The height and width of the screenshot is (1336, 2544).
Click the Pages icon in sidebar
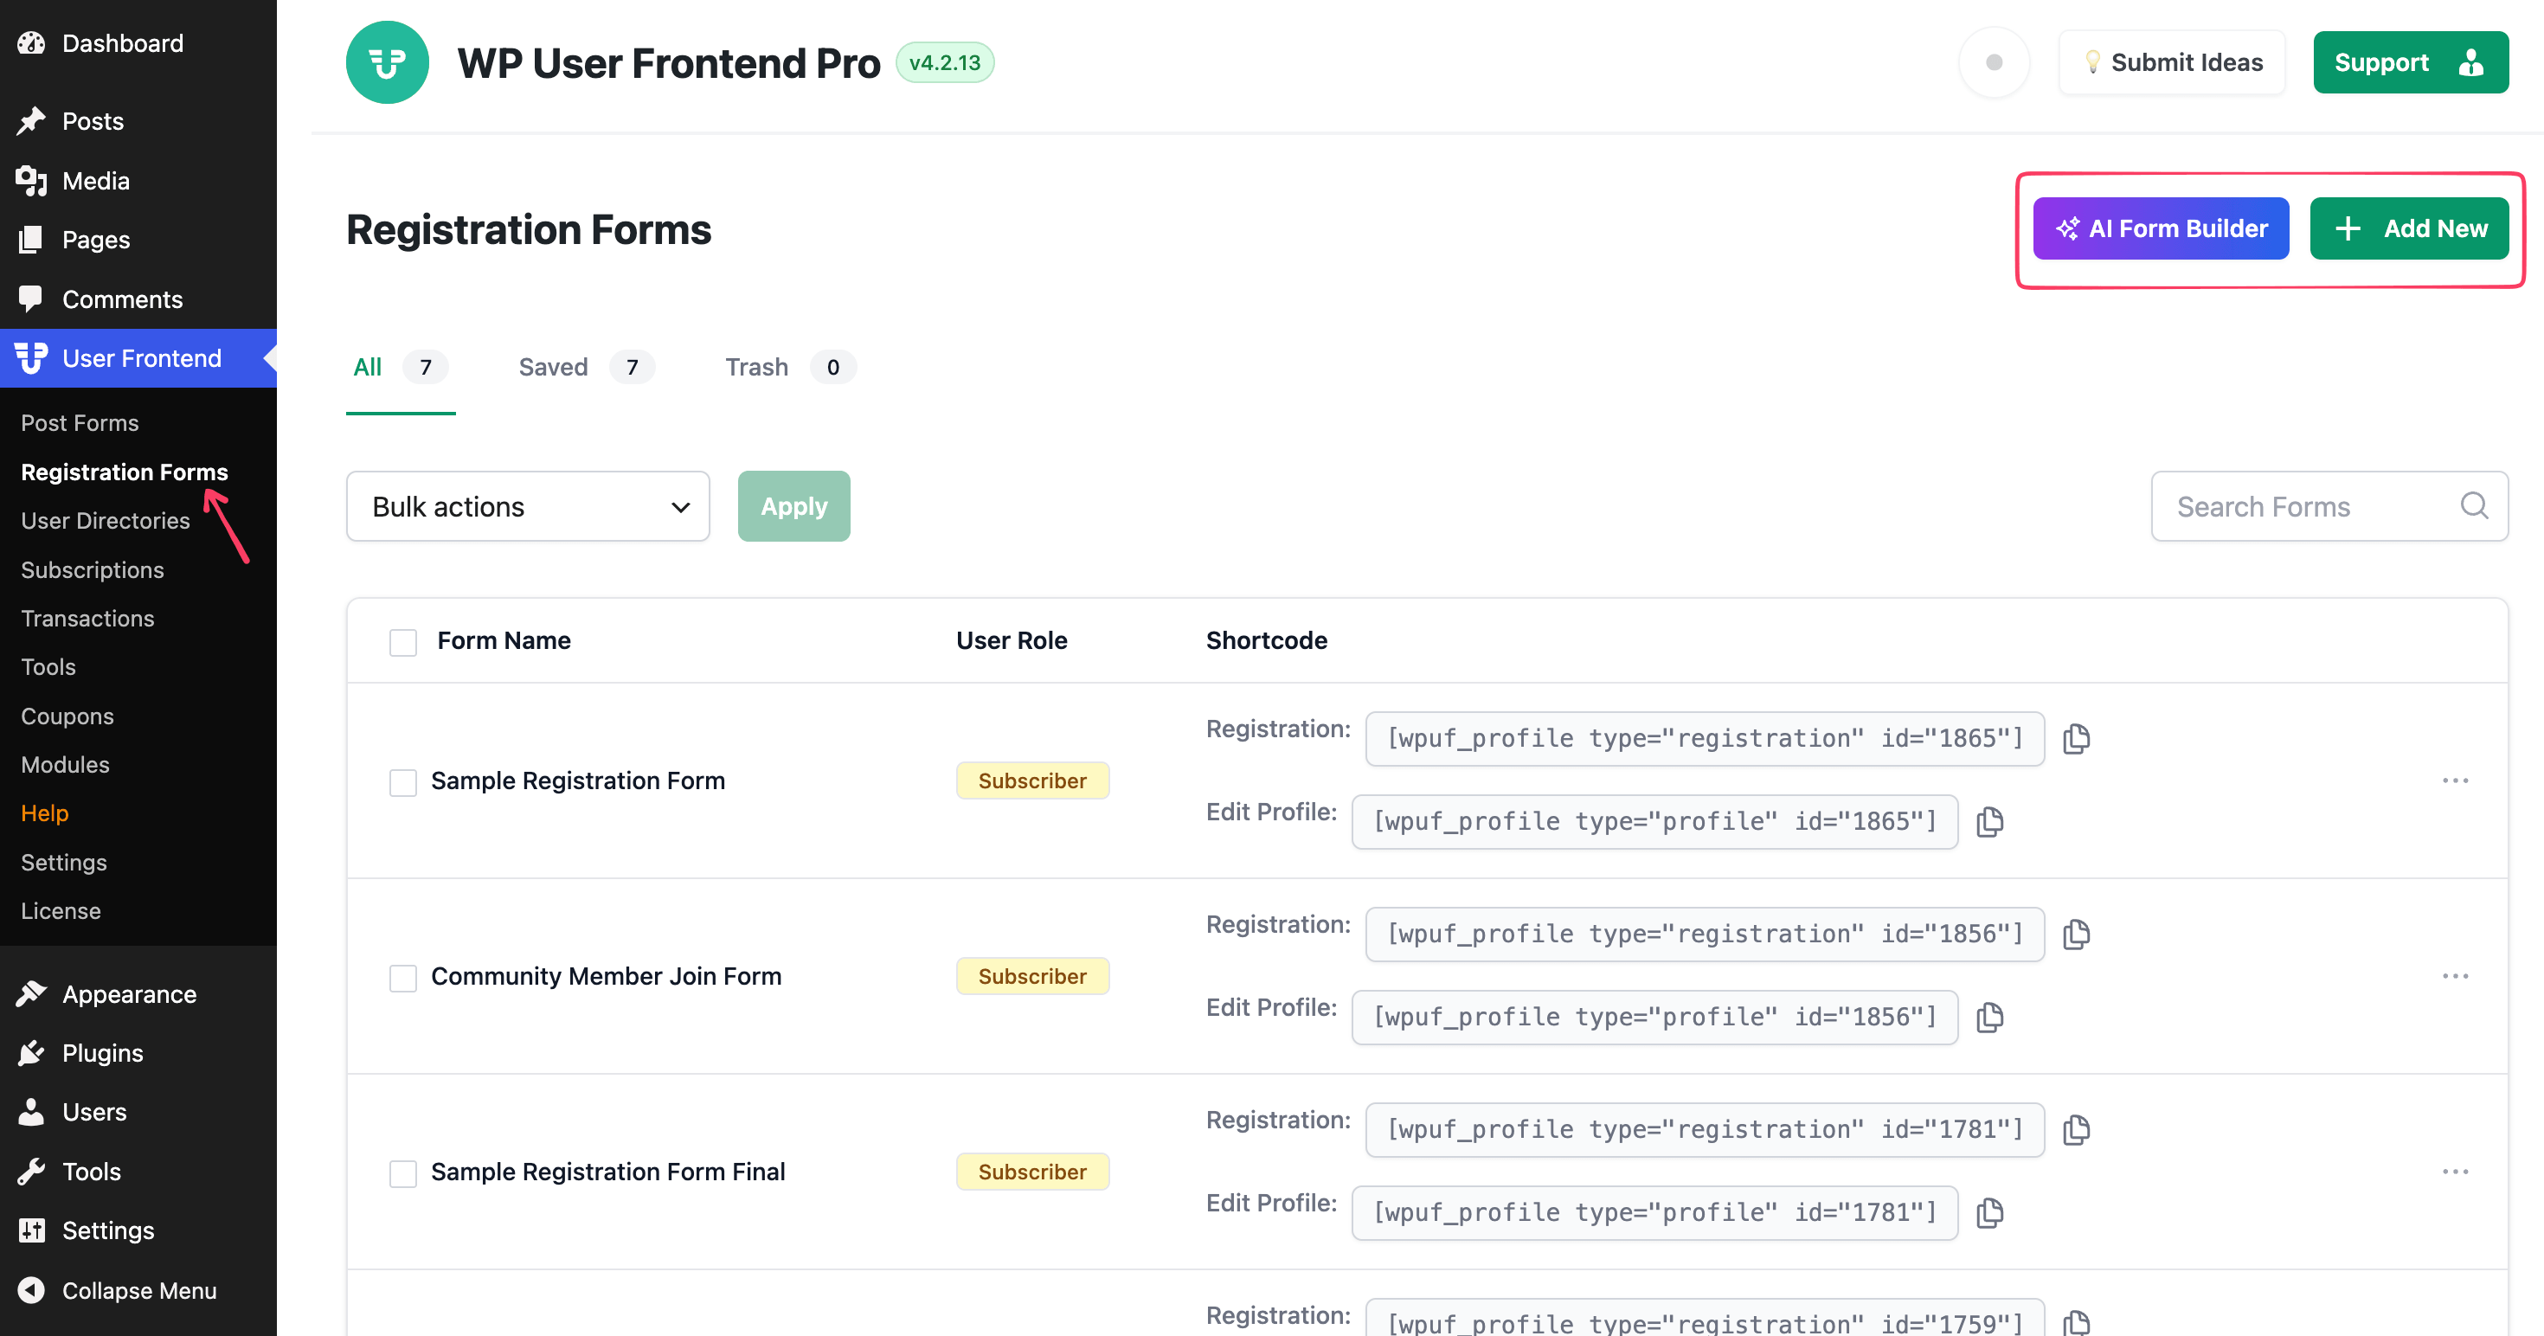pyautogui.click(x=32, y=240)
